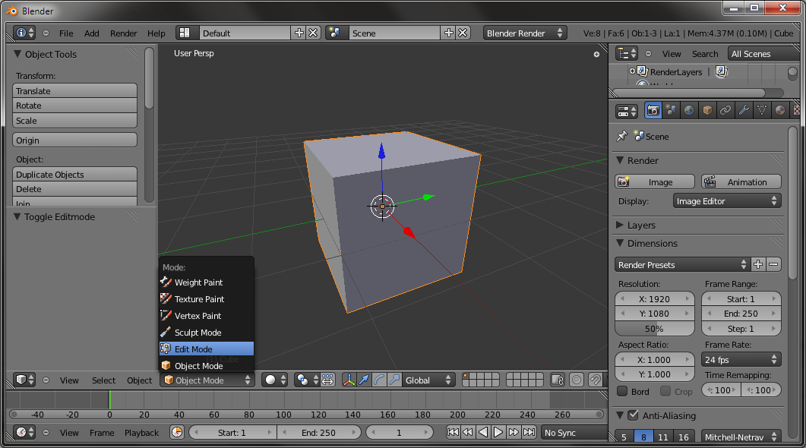Click the Scene properties tab icon

click(x=671, y=111)
